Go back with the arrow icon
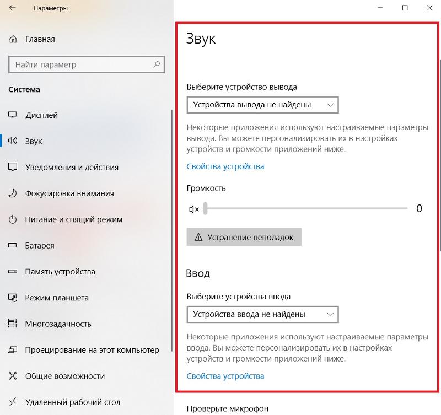 [x=12, y=8]
